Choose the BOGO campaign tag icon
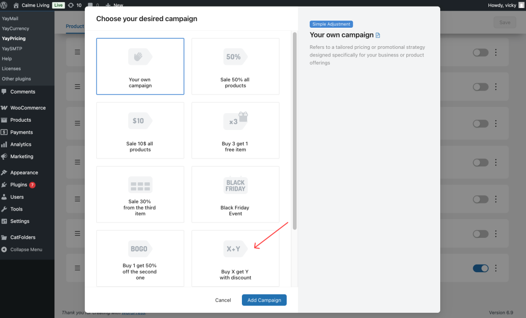Image resolution: width=526 pixels, height=318 pixels. coord(140,249)
